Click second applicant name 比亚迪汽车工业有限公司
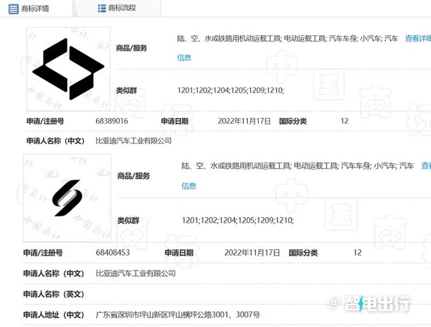 coord(136,273)
